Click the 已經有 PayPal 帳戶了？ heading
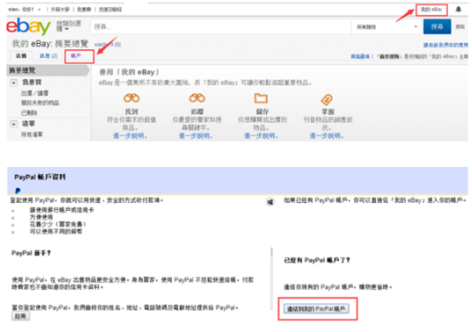 [x=317, y=260]
